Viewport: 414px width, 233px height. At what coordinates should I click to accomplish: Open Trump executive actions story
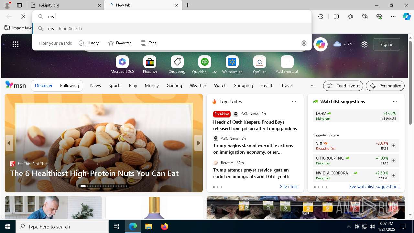coord(253,149)
